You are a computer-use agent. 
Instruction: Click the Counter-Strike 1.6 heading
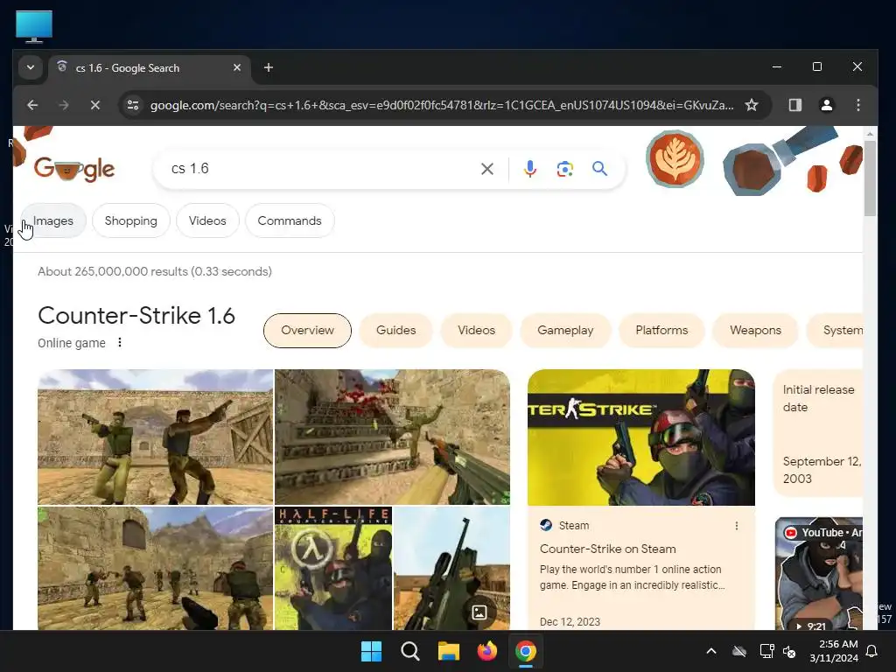[x=136, y=315]
